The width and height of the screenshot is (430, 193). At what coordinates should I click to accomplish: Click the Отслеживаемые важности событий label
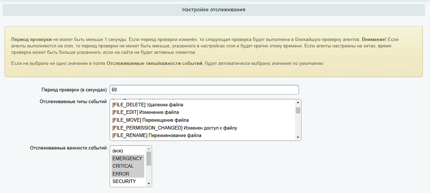click(x=68, y=148)
